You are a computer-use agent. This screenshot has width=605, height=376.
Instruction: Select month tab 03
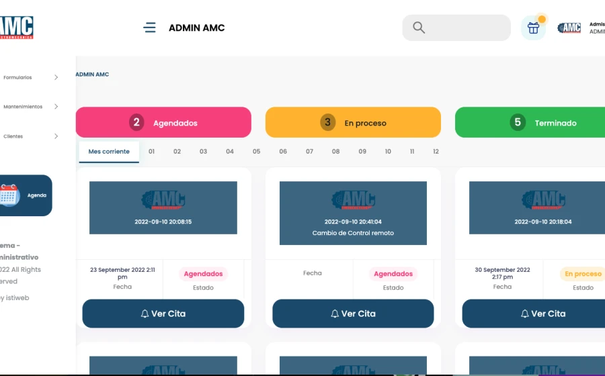pos(203,152)
